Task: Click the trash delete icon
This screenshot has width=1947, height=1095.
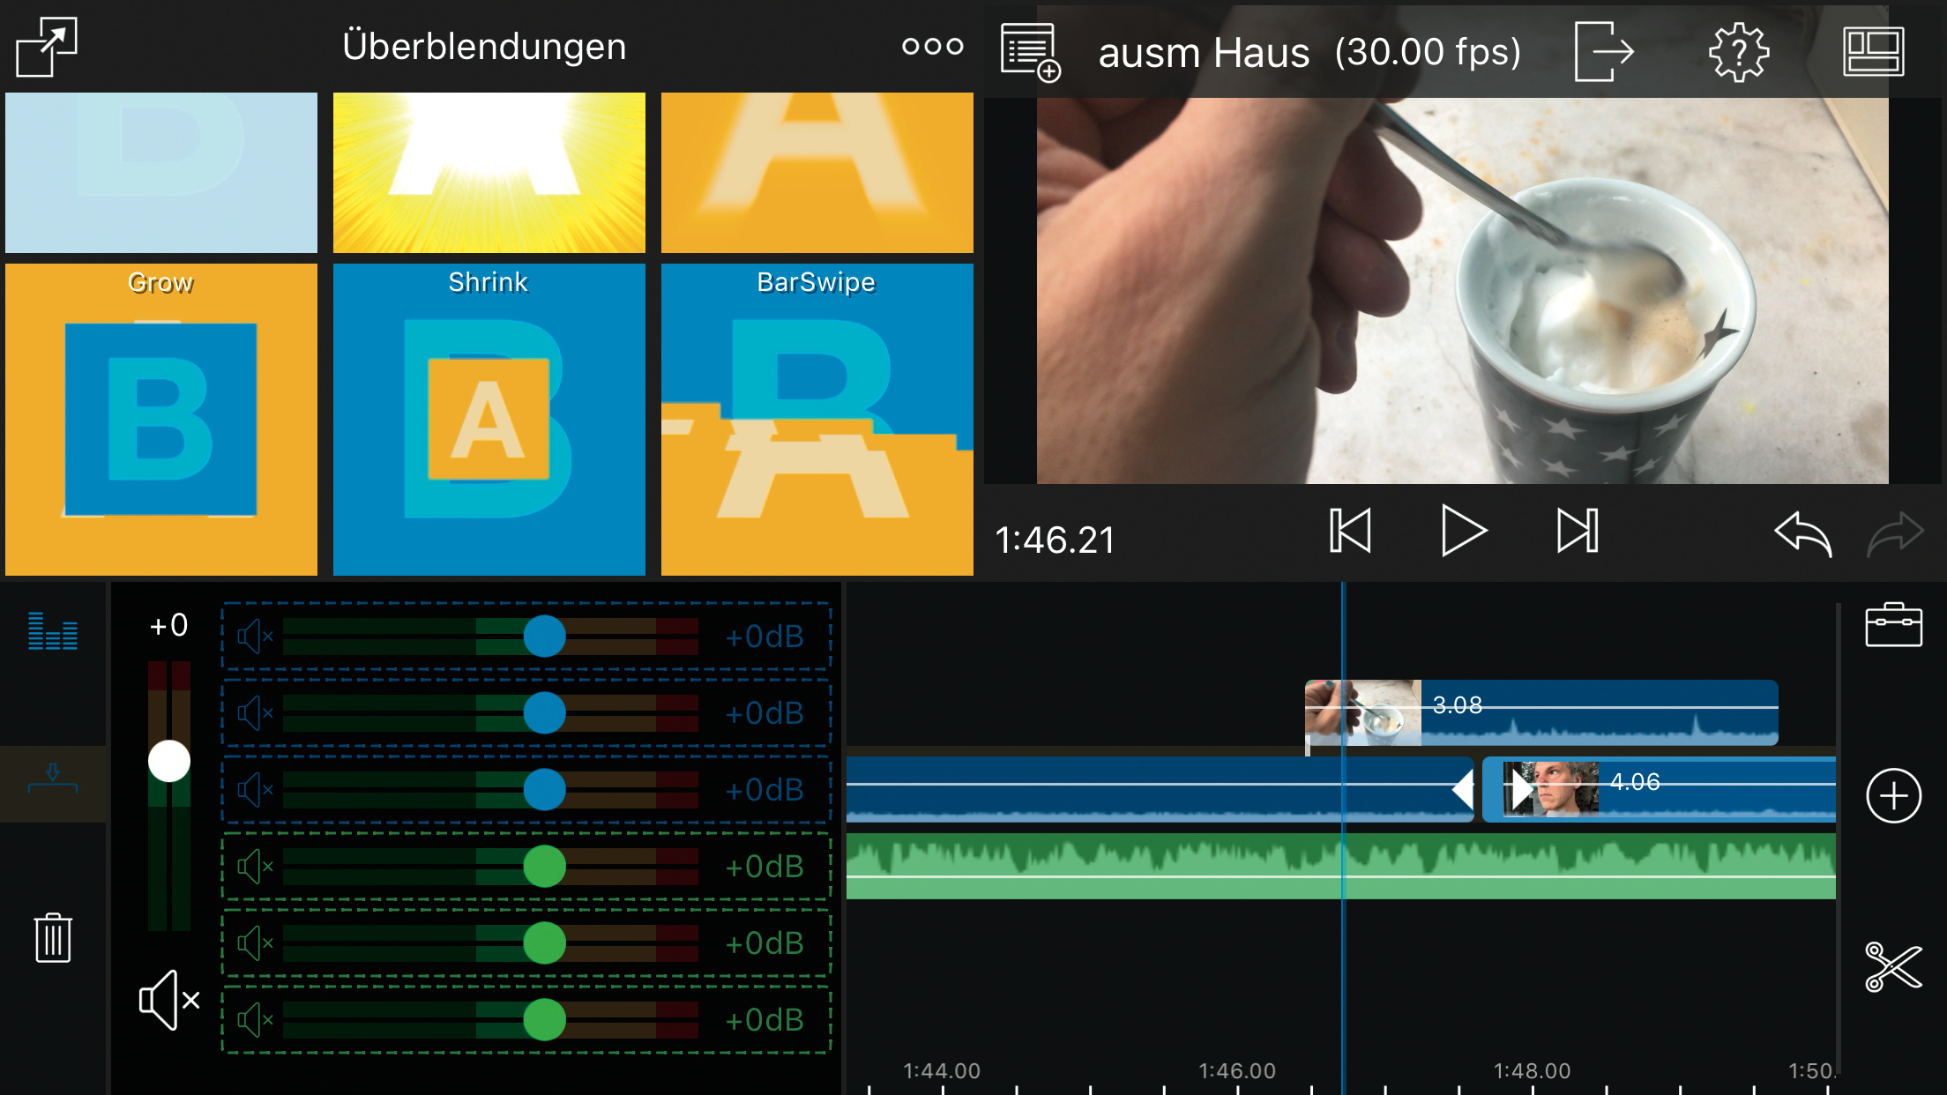Action: pos(53,937)
